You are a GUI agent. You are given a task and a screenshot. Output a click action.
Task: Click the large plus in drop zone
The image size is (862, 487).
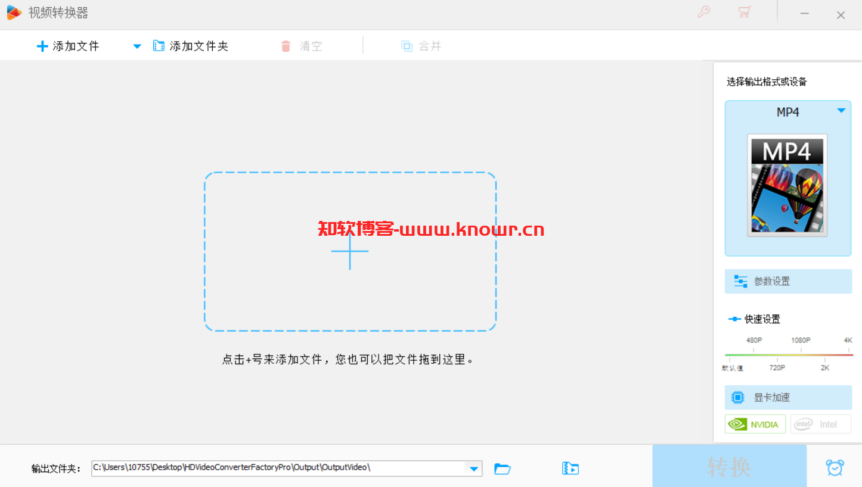pos(350,251)
